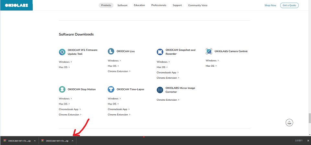Image resolution: width=311 pixels, height=145 pixels.
Task: Get Stop Motion Chromebook App
Action: [70, 109]
